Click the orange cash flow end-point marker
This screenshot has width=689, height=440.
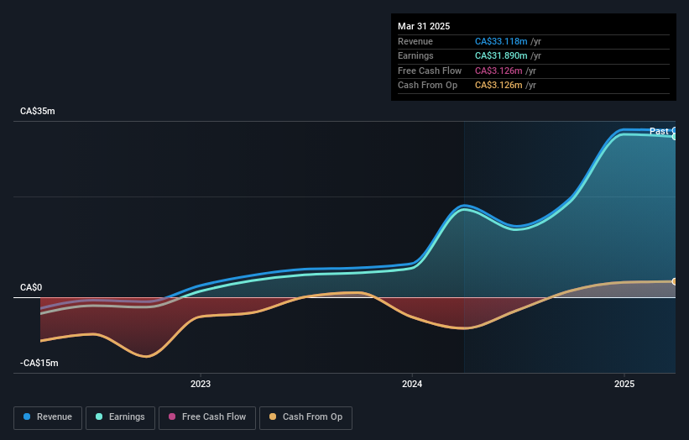[x=674, y=281]
